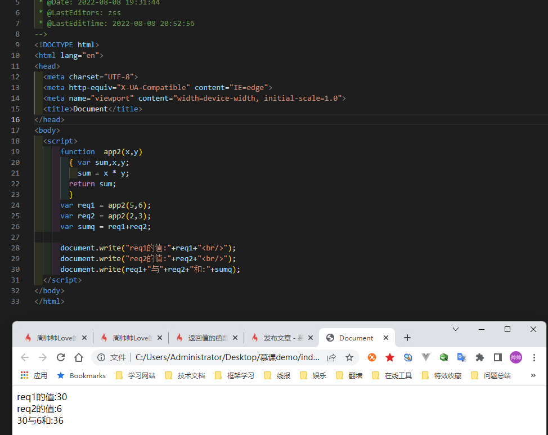Click 'req2的值:6' output text in the page
This screenshot has width=548, height=435.
[x=39, y=409]
